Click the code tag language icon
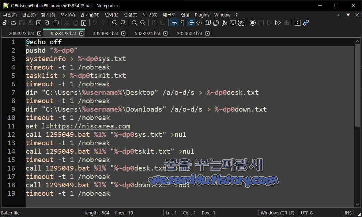 pyautogui.click(x=199, y=23)
